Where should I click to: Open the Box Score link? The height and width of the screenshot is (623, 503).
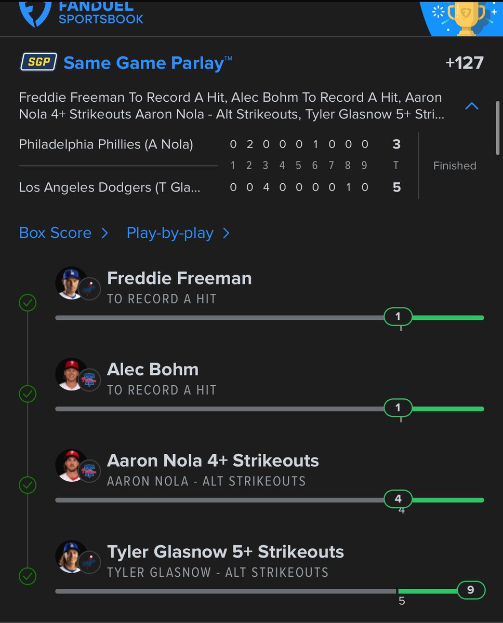click(x=55, y=233)
